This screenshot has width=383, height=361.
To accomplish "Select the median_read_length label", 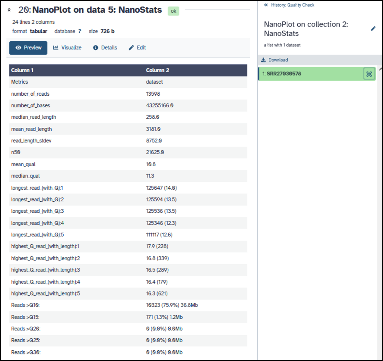I will coord(34,117).
